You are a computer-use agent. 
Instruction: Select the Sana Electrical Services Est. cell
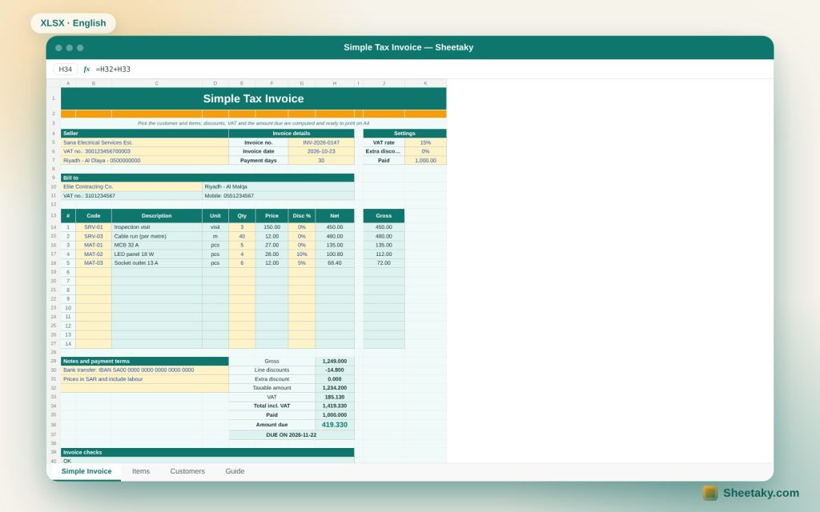pyautogui.click(x=145, y=142)
